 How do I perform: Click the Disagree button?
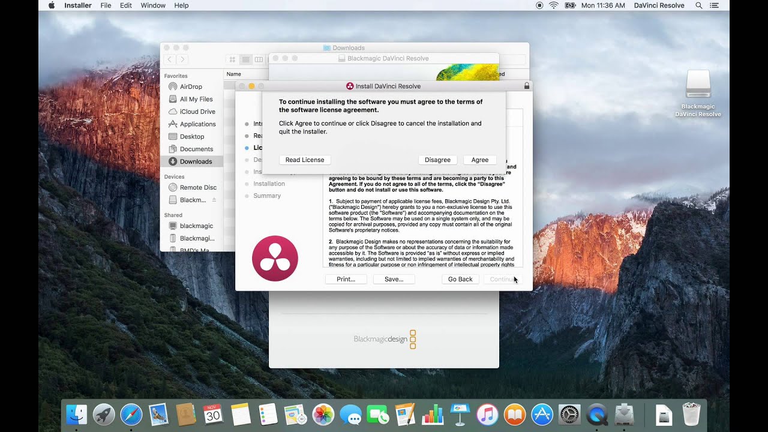437,160
